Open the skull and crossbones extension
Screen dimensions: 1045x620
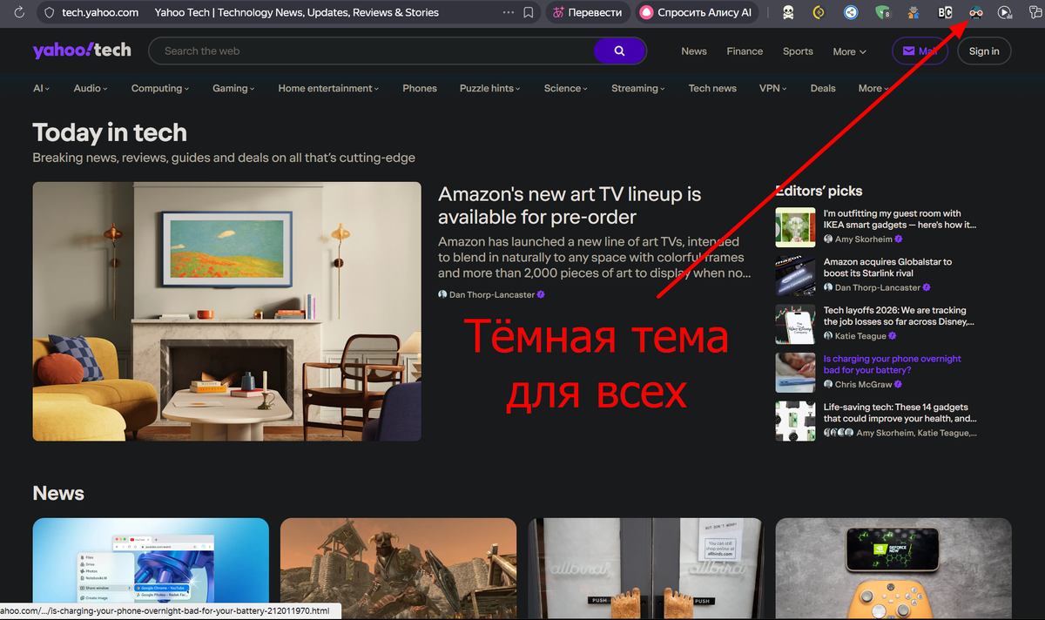[787, 13]
